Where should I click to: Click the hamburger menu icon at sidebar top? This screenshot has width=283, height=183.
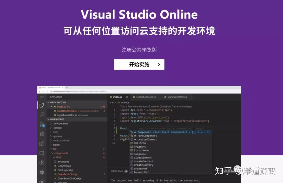coord(42,97)
